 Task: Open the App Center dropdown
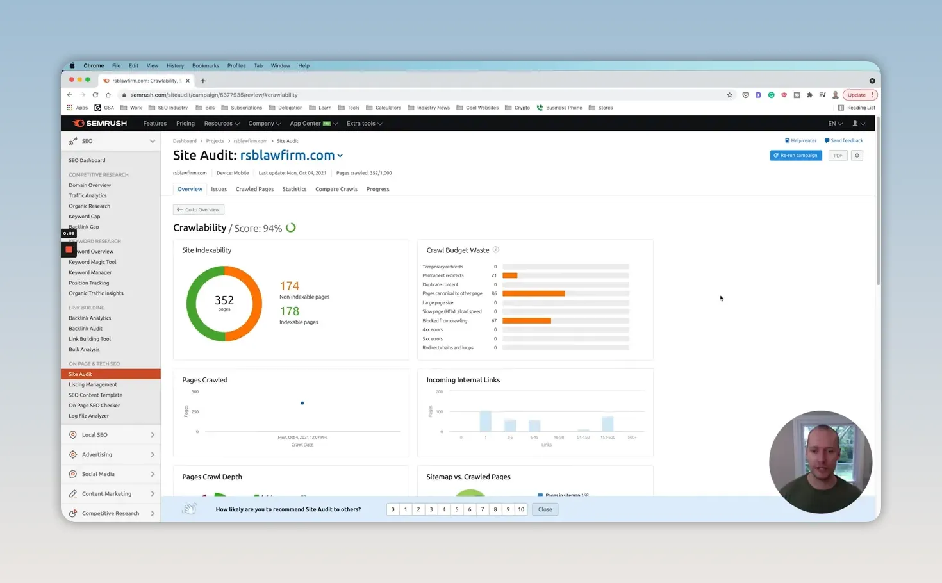click(313, 123)
